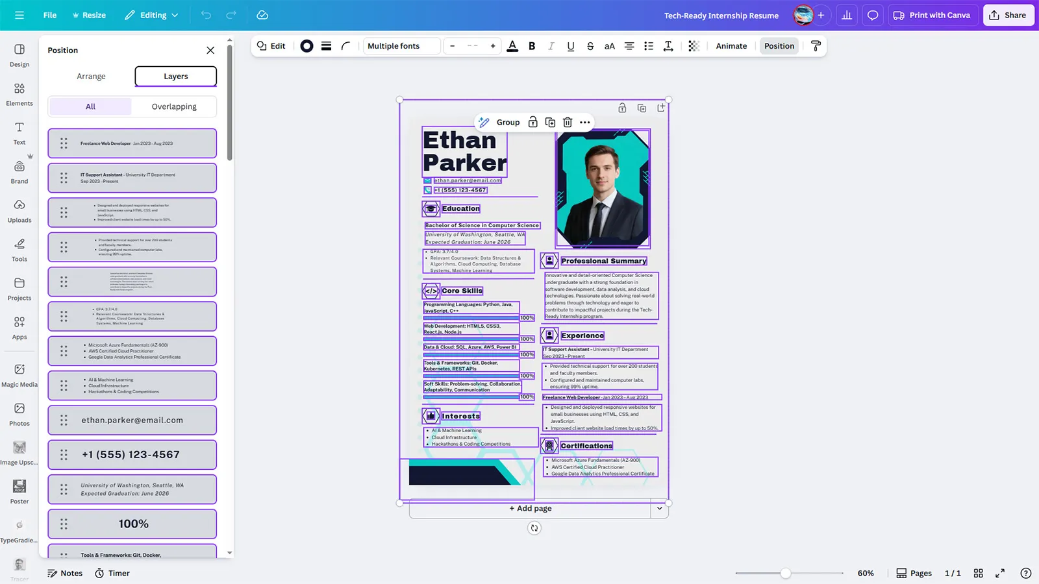Expand the Add page options chevron
The image size is (1039, 584).
[x=659, y=509]
